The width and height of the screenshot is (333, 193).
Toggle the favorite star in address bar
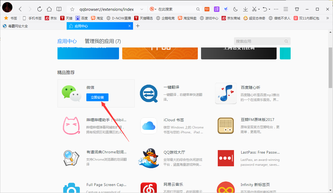point(72,9)
